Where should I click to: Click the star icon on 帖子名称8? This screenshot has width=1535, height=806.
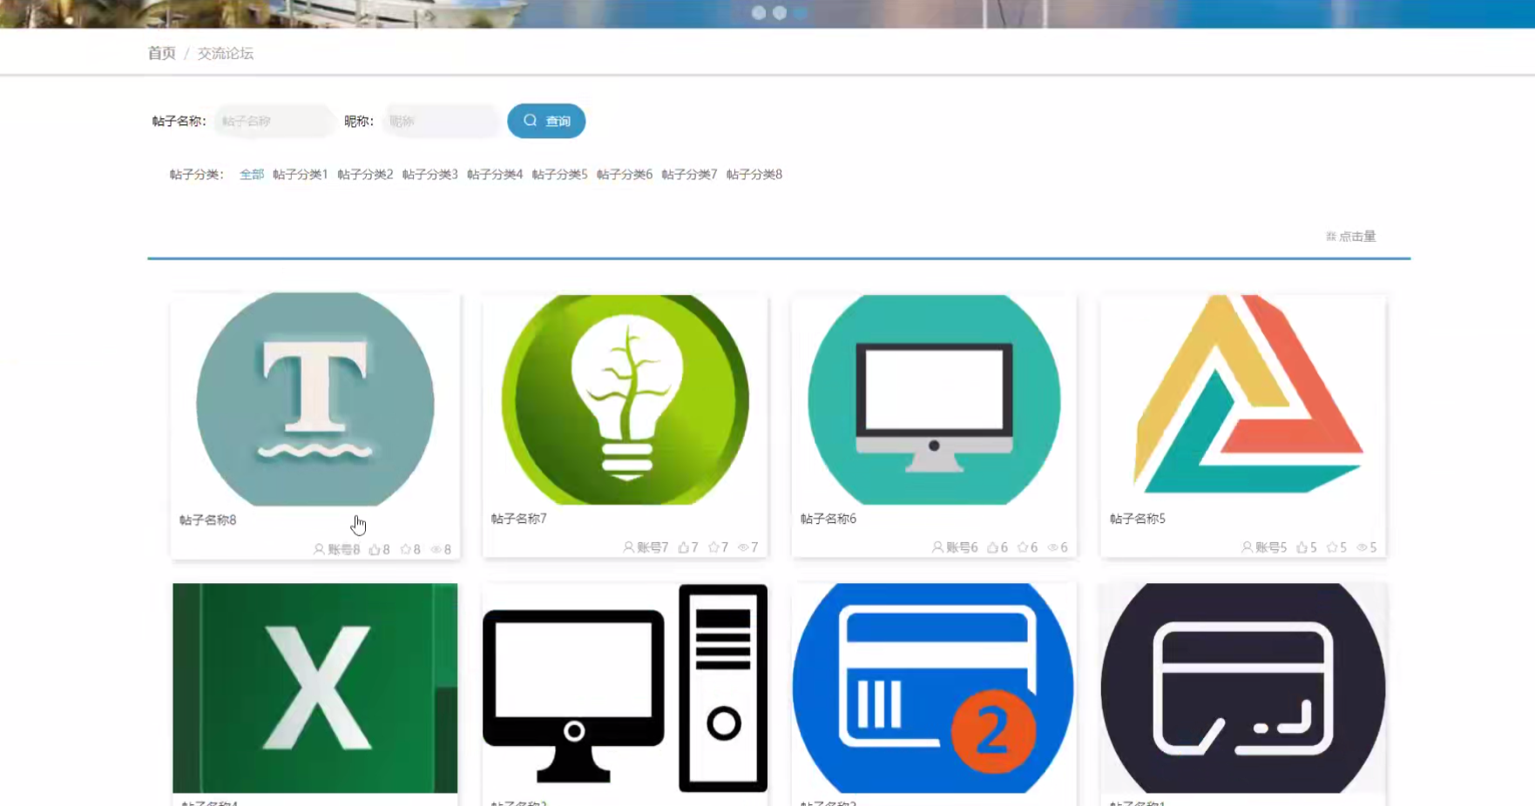click(x=405, y=549)
